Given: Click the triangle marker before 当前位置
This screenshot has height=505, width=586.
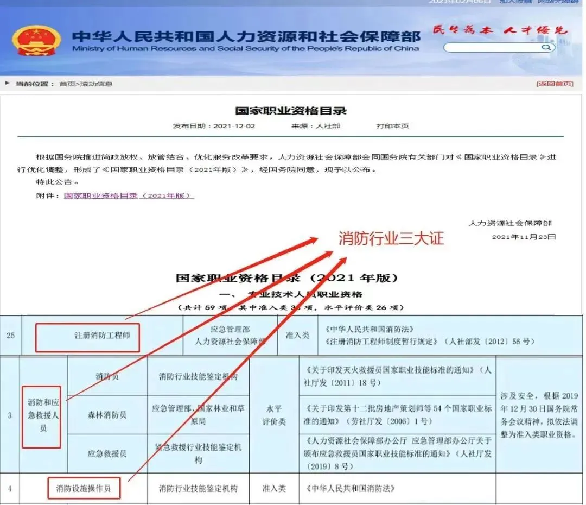Looking at the screenshot, I should [x=7, y=83].
